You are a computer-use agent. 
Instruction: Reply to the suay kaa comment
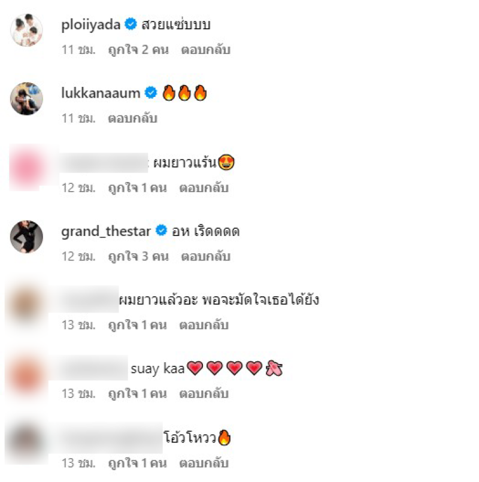coord(204,394)
